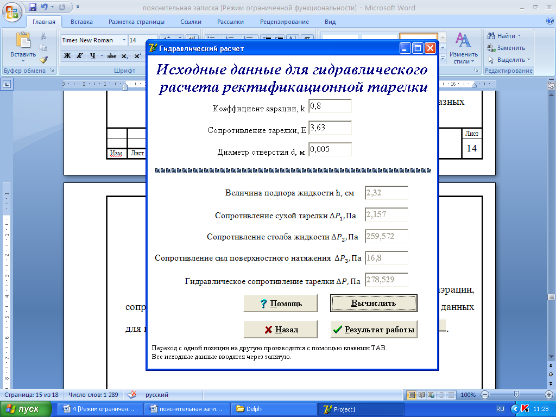556x417 pixels.
Task: Click the Вычислить button
Action: (x=374, y=303)
